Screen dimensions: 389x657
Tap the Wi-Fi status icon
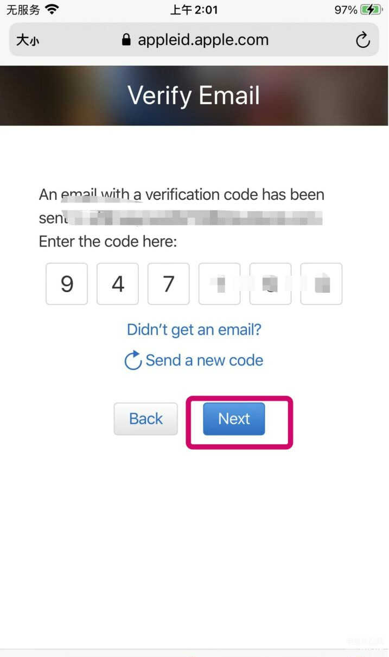53,9
